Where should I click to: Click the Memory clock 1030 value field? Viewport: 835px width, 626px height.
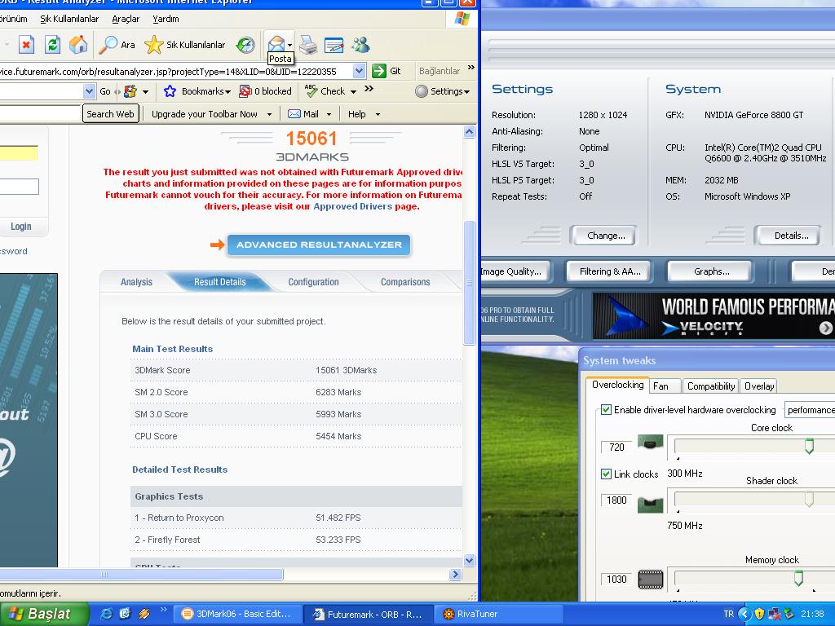[616, 580]
